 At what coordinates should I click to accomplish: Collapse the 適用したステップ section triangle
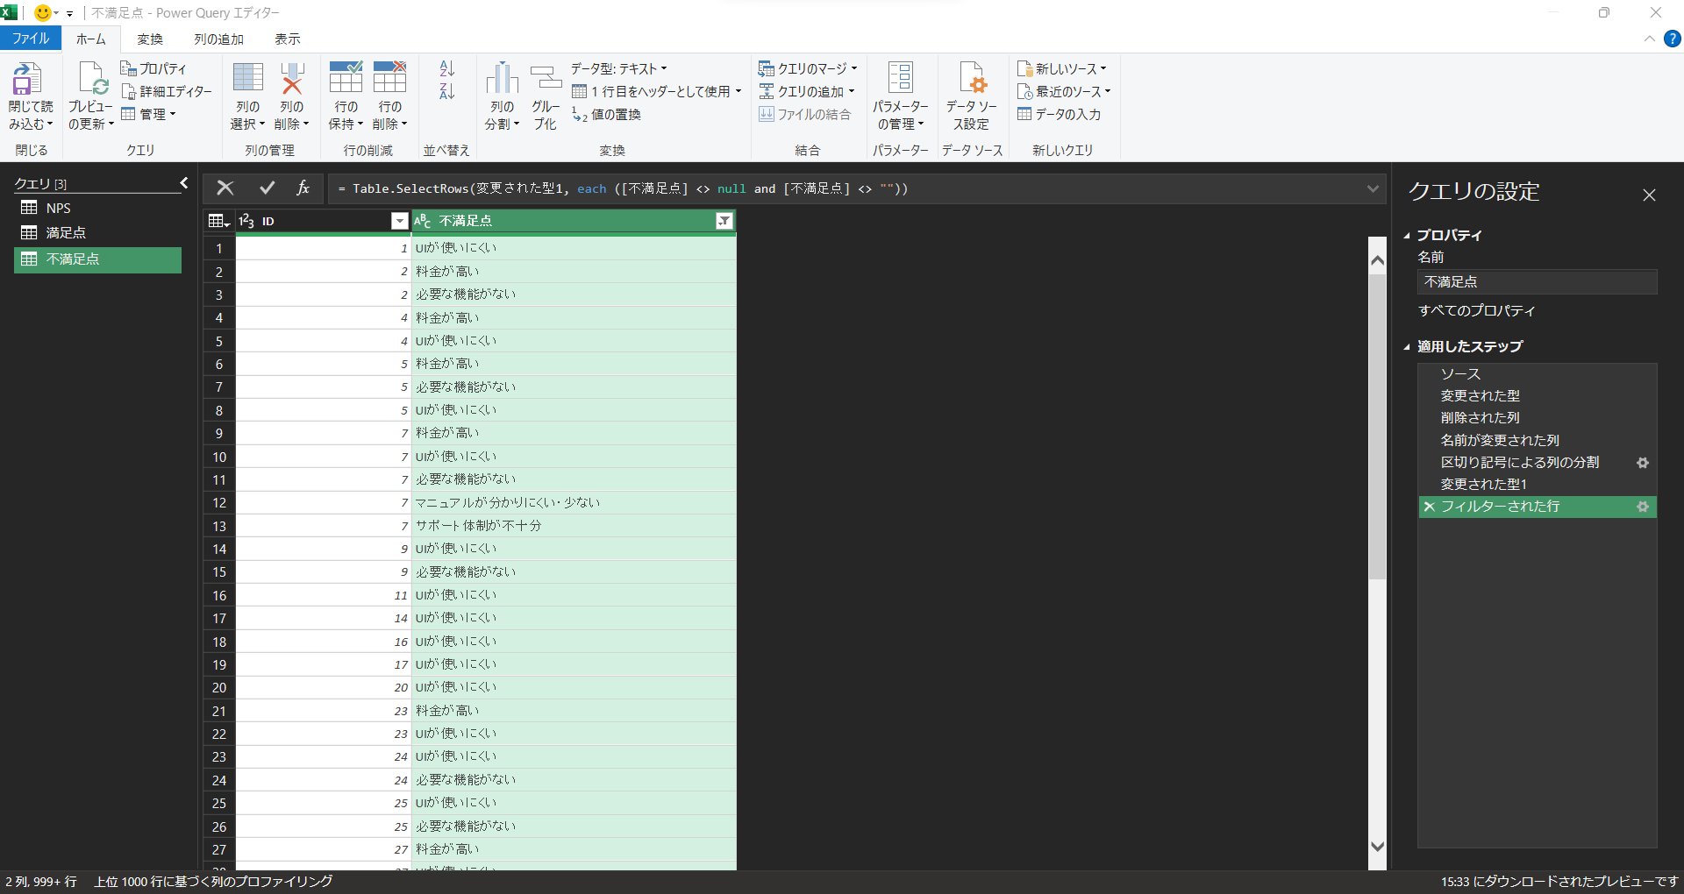tap(1407, 347)
